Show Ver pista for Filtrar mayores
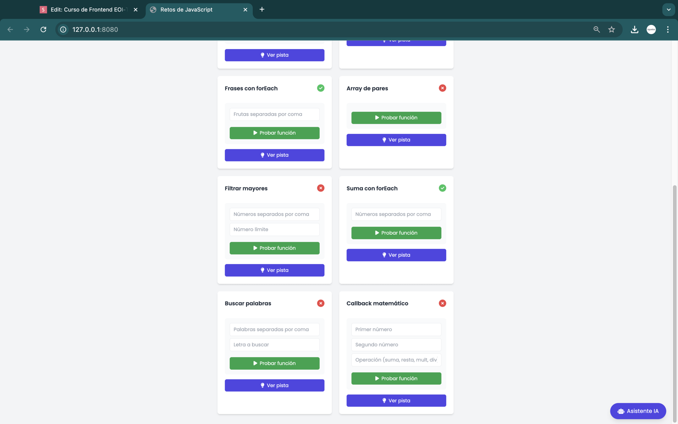The image size is (678, 424). (x=274, y=270)
